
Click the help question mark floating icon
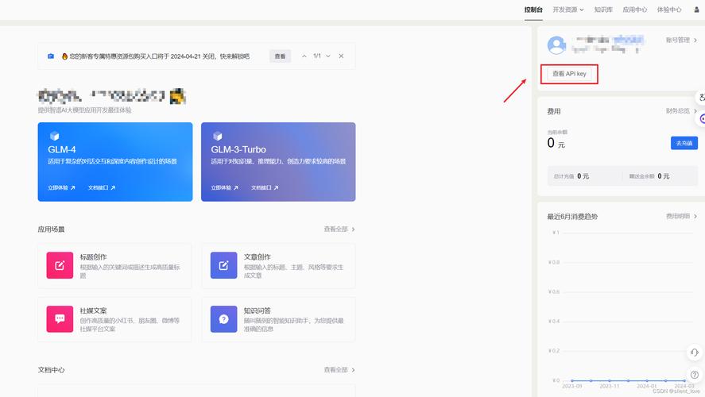pyautogui.click(x=695, y=374)
